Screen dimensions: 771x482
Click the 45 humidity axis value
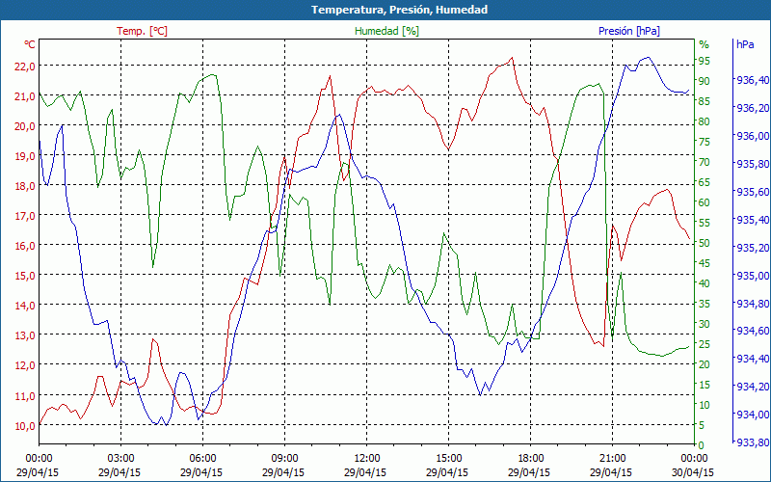[705, 263]
